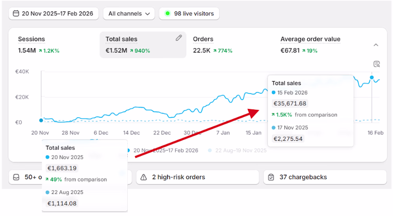
Task: Select the Sessions metric tab
Action: pos(55,45)
